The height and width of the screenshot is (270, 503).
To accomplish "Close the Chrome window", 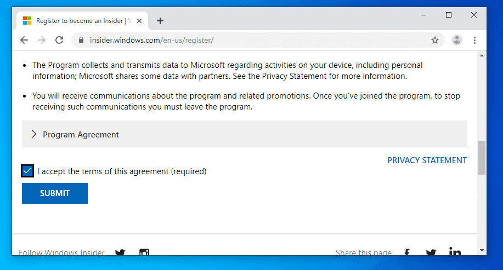I will tap(474, 15).
